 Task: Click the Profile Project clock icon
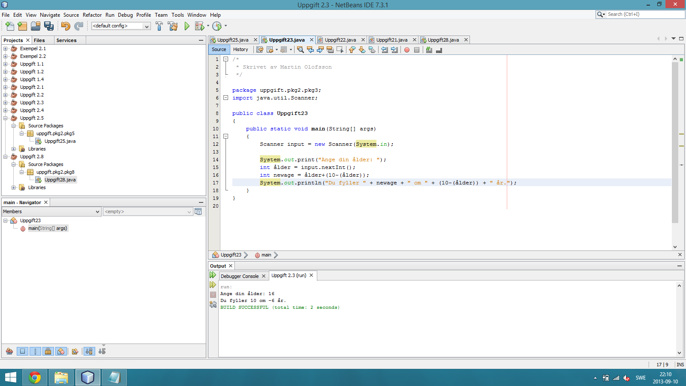[217, 26]
